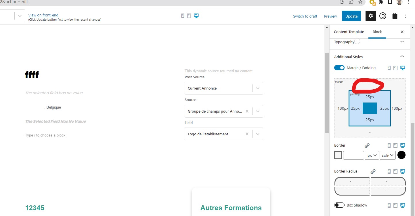The width and height of the screenshot is (415, 216).
Task: Select tablet device for Margin / Padding
Action: [x=395, y=68]
